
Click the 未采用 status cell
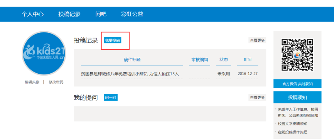(224, 74)
